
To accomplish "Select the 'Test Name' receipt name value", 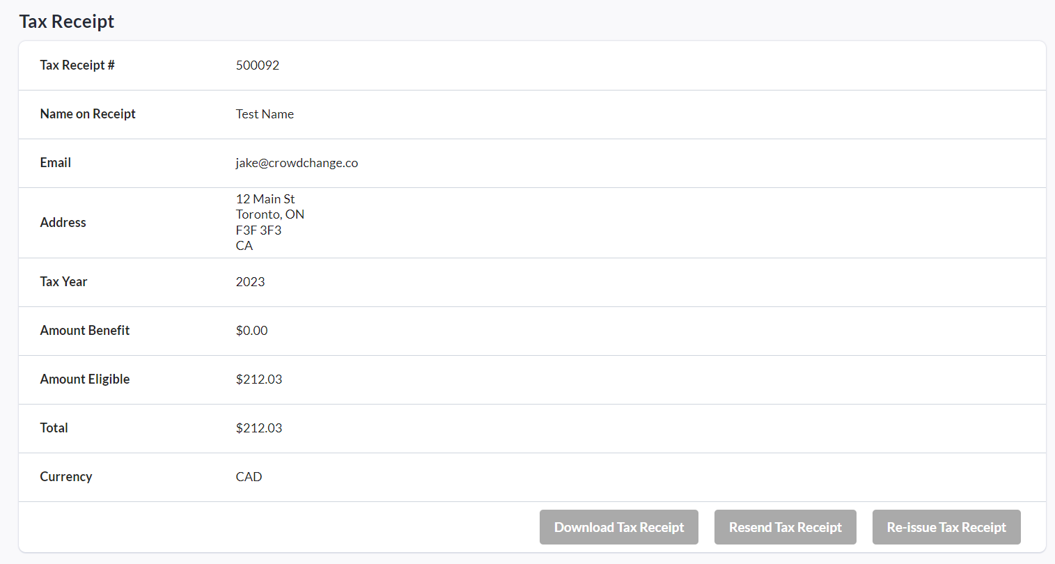I will pyautogui.click(x=265, y=114).
